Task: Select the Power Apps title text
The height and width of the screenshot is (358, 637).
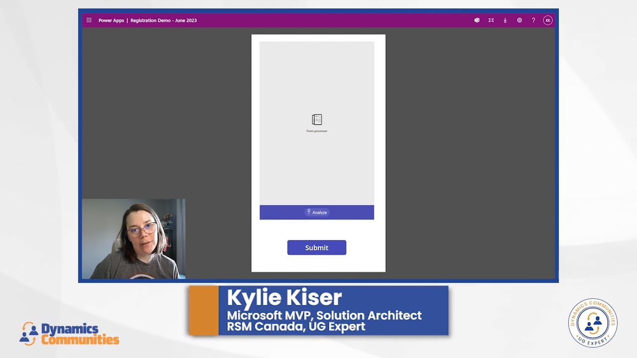Action: (x=110, y=20)
